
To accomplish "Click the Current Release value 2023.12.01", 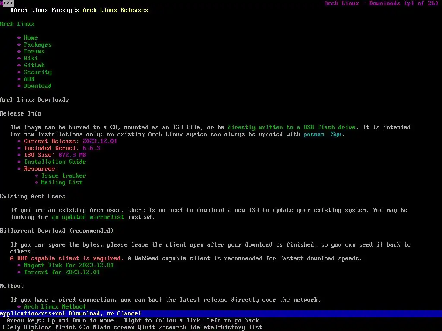I will 100,141.
